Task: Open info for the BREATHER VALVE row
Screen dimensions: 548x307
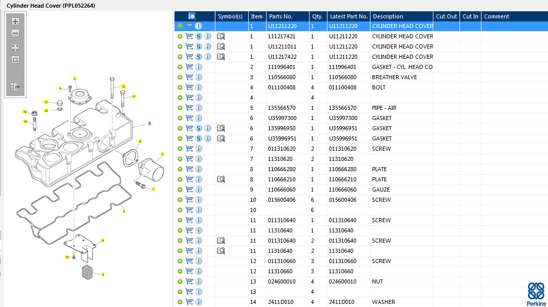Action: (199, 77)
